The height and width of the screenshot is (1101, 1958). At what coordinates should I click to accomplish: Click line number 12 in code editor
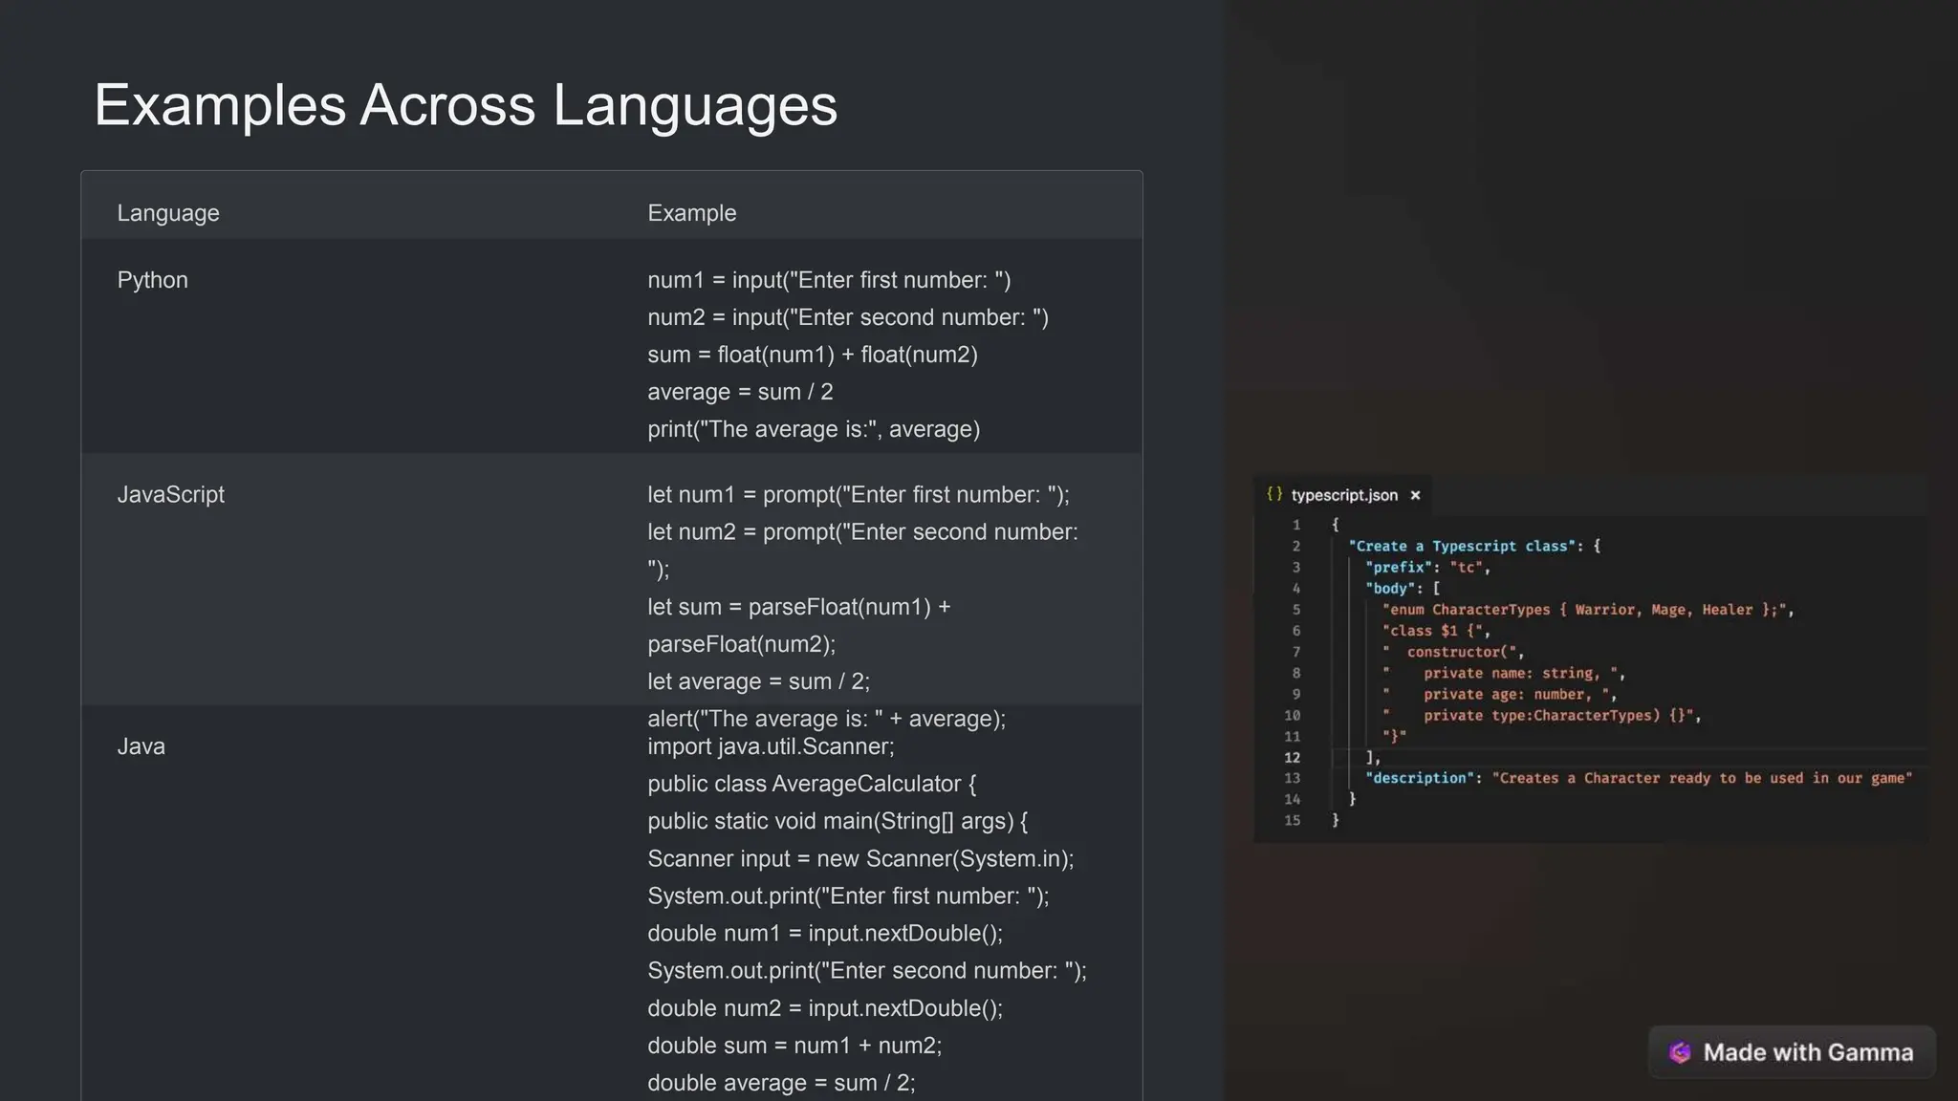1292,757
